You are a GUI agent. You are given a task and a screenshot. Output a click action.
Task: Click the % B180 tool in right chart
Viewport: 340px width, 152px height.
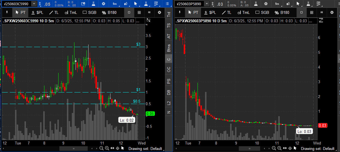coord(282,13)
